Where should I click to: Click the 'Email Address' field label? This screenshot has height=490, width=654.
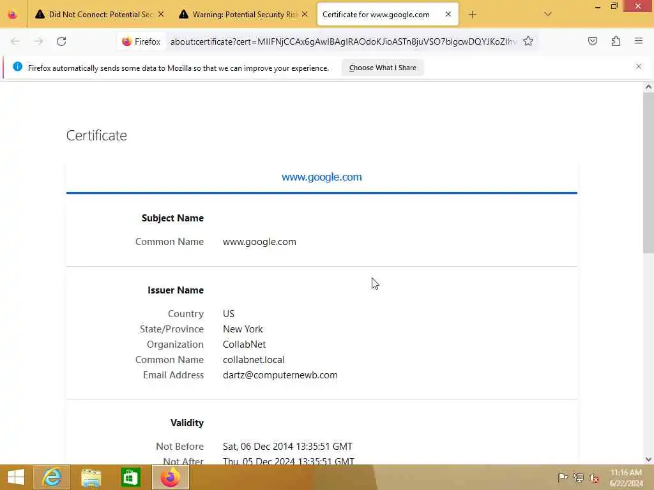point(174,375)
